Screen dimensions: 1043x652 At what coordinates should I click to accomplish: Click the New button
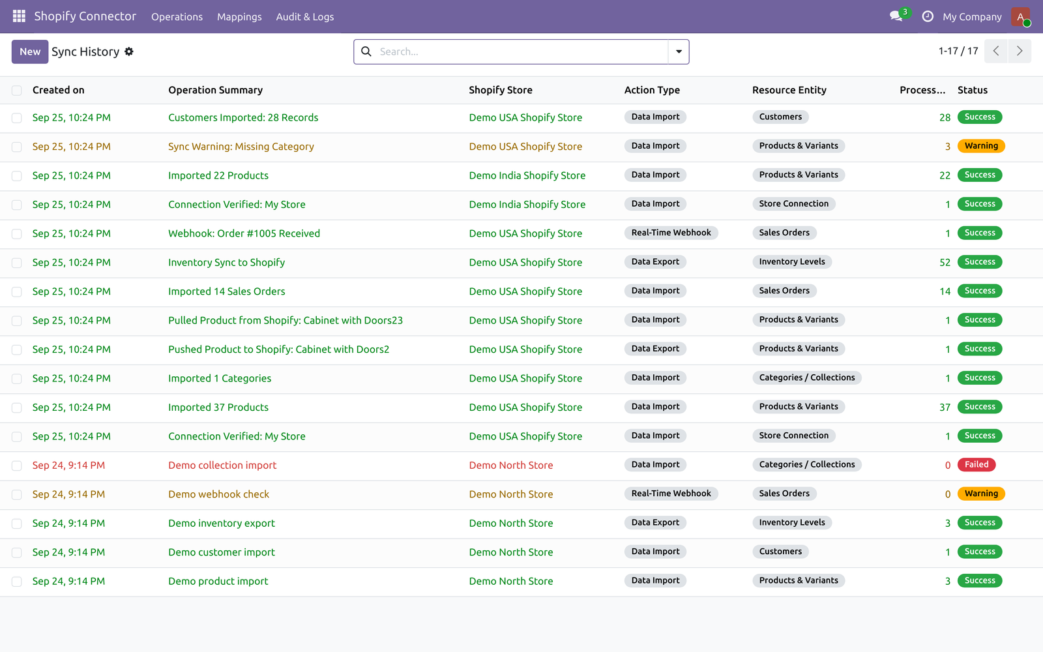[x=30, y=52]
